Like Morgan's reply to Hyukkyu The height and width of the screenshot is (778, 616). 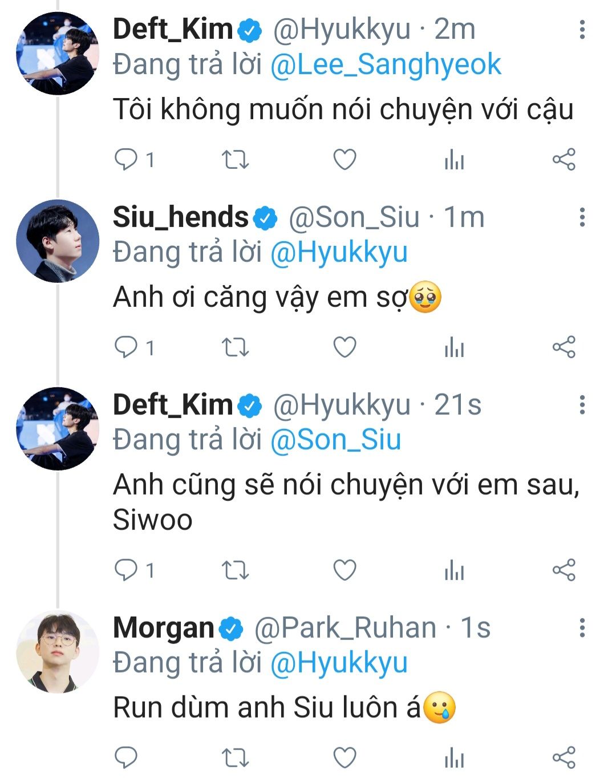(x=345, y=758)
